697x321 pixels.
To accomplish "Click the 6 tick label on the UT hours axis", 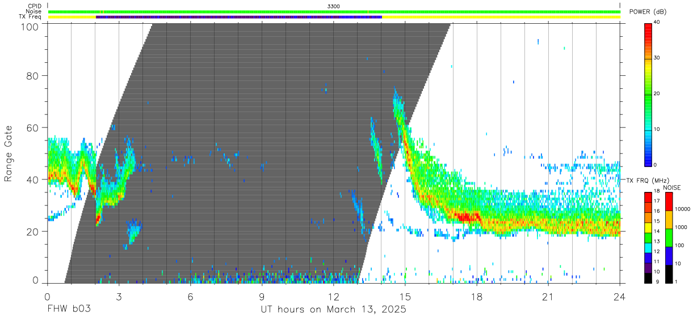I will [x=191, y=296].
